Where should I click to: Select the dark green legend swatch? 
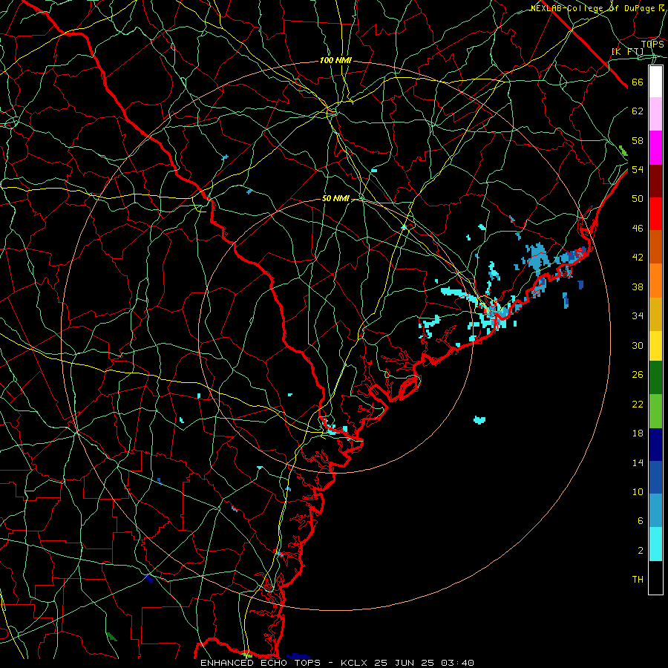coord(655,378)
